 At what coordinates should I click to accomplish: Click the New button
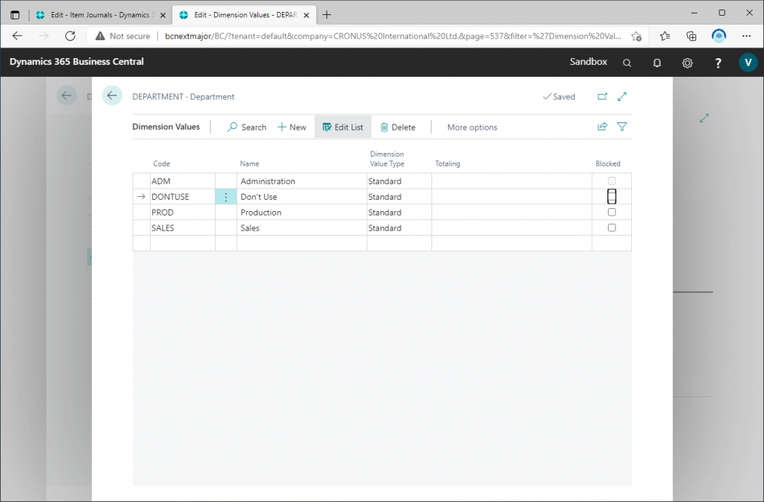pyautogui.click(x=292, y=128)
